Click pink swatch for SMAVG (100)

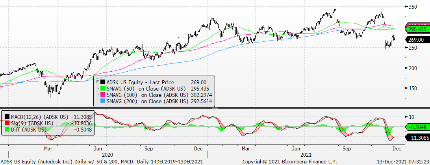(x=102, y=95)
